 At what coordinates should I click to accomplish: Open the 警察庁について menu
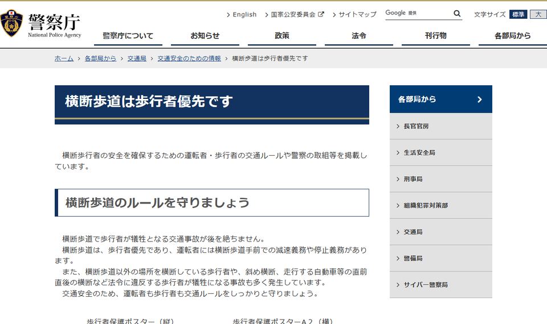[128, 36]
